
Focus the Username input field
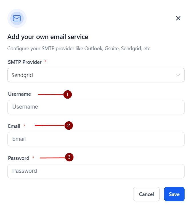(x=96, y=107)
